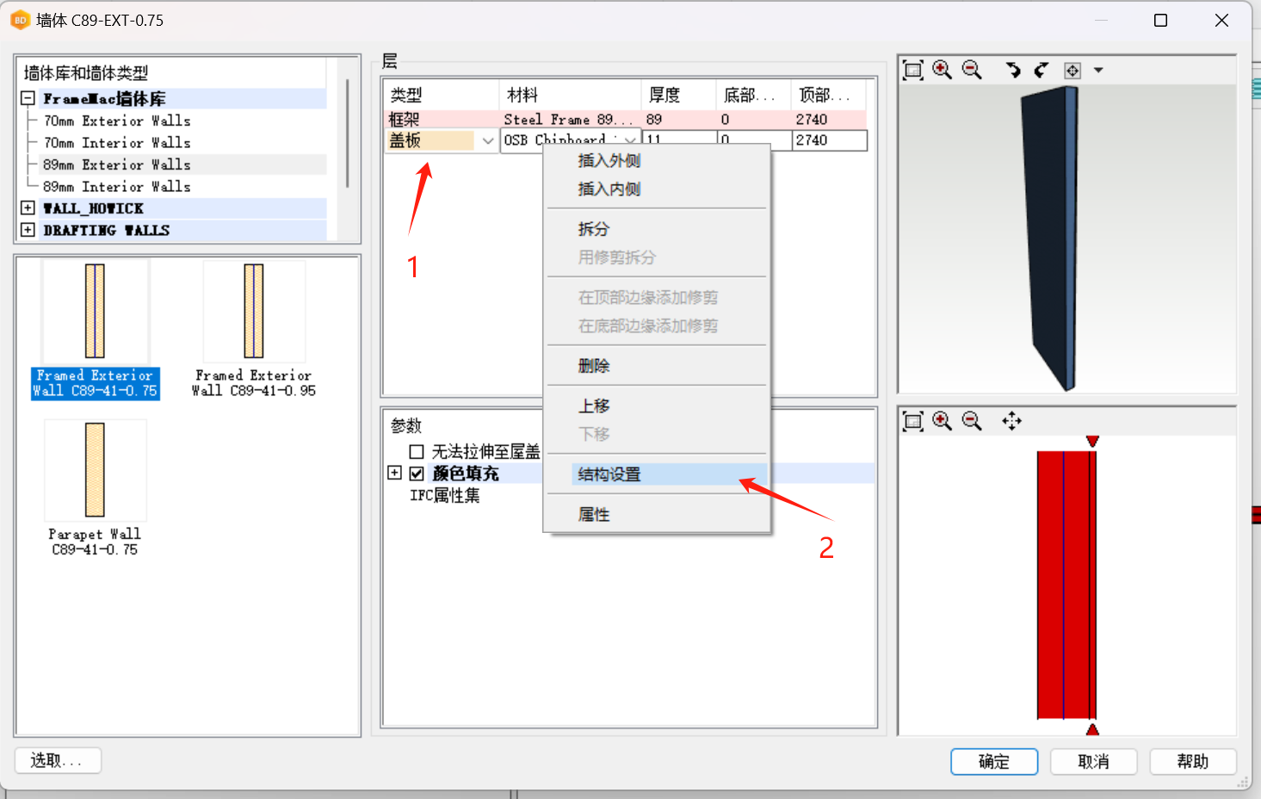
Task: Toggle the pan/orbit mode icon in 3D preview
Action: [1072, 71]
